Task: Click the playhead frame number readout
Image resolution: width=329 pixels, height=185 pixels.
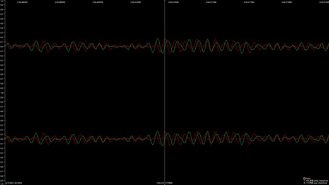Action: [169, 183]
